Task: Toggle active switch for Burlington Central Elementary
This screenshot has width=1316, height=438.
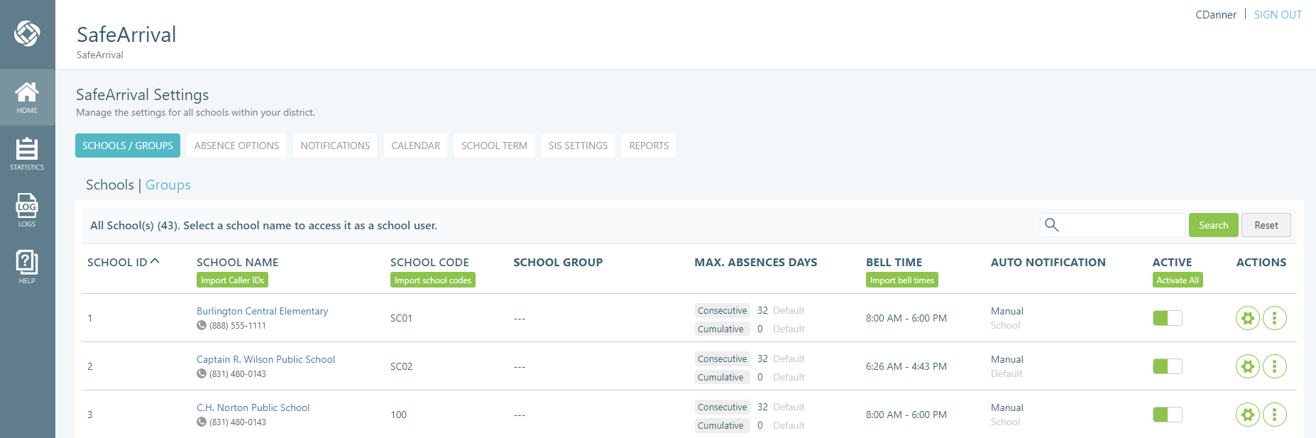Action: 1167,318
